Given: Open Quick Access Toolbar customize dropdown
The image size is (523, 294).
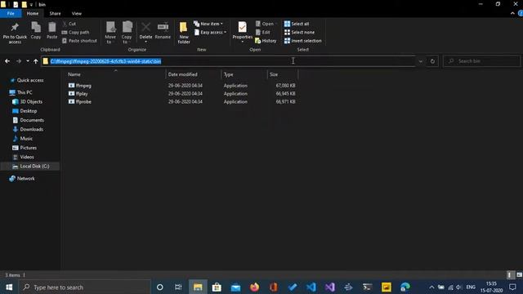Looking at the screenshot, I should point(31,5).
